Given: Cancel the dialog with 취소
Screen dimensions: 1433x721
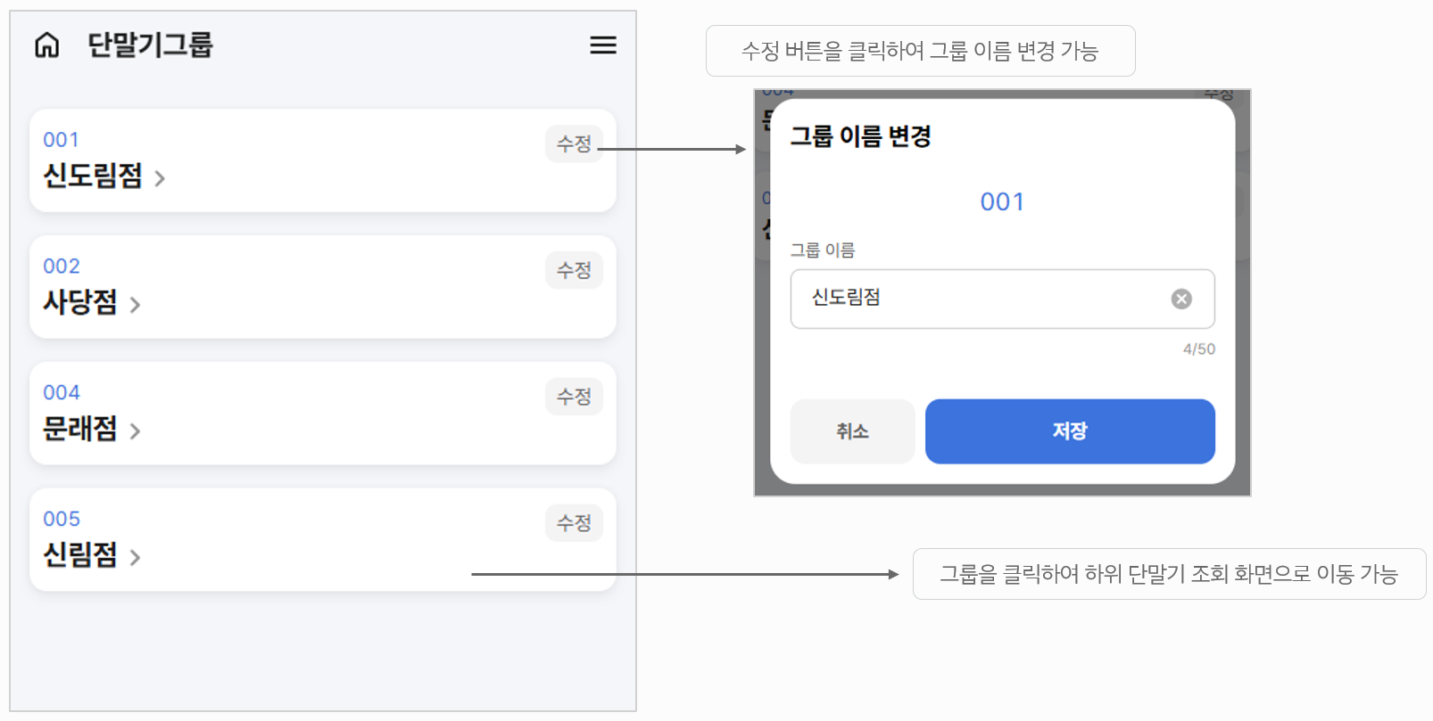Looking at the screenshot, I should 852,431.
